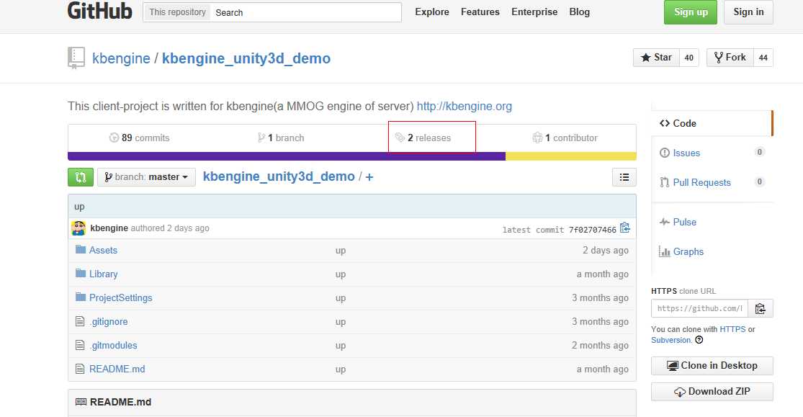803x417 pixels.
Task: Open the 44 forks count
Action: coord(763,58)
